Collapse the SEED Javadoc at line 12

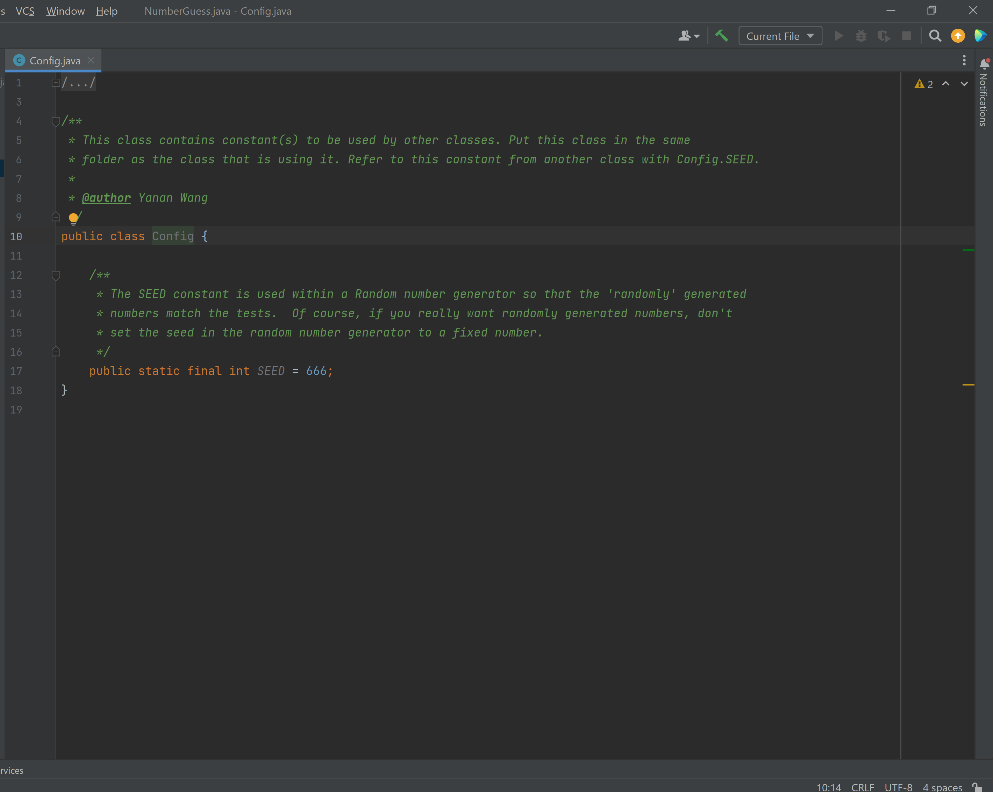pyautogui.click(x=56, y=276)
